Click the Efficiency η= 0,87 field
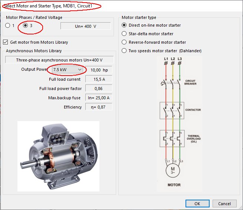This screenshot has height=210, width=243. tap(99, 107)
